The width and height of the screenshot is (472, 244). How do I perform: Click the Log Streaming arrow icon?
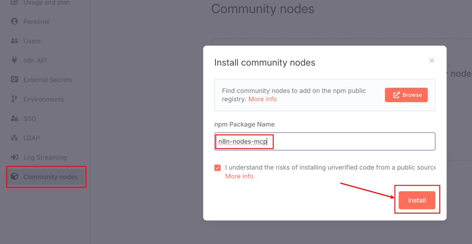[14, 157]
